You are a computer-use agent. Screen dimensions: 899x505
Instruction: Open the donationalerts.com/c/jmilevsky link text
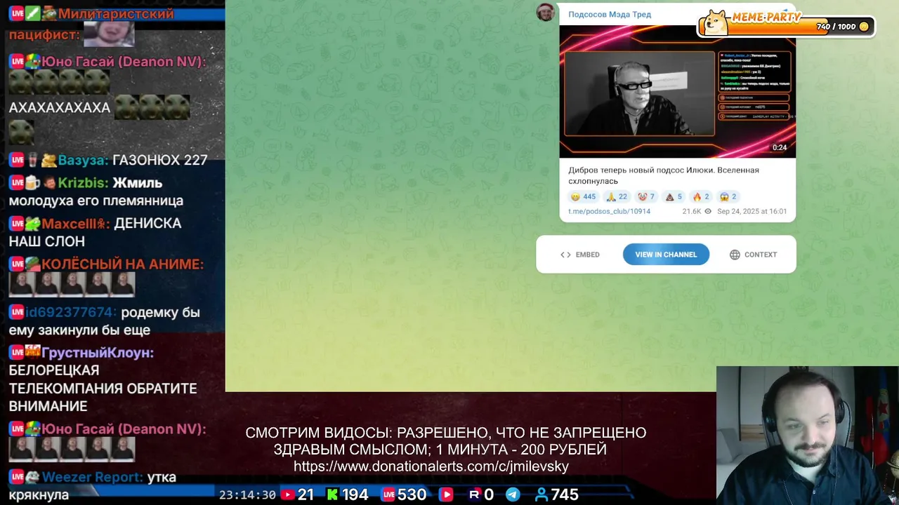(x=431, y=466)
